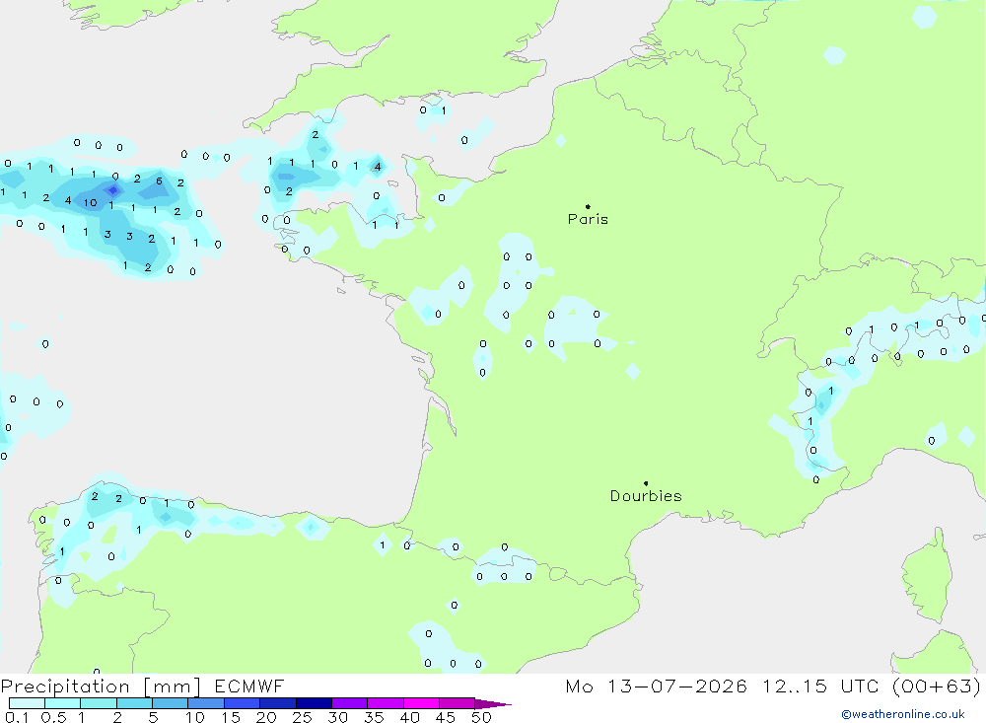Click the Paris city marker dot
Image resolution: width=986 pixels, height=723 pixels.
coord(588,206)
